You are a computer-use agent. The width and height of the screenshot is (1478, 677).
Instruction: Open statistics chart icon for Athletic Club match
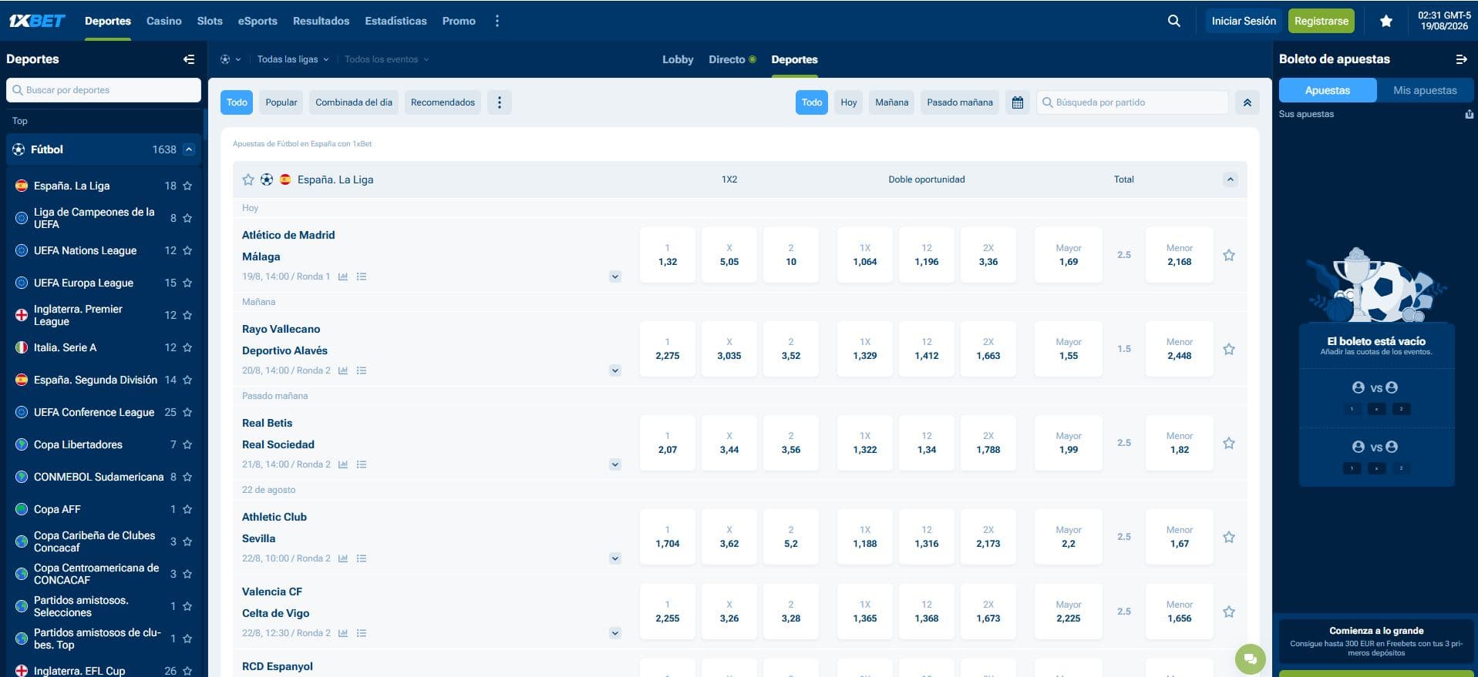coord(343,558)
